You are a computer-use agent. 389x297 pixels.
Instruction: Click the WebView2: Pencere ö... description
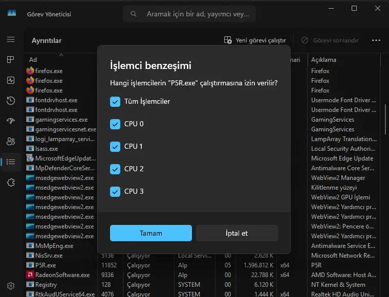[x=342, y=226]
